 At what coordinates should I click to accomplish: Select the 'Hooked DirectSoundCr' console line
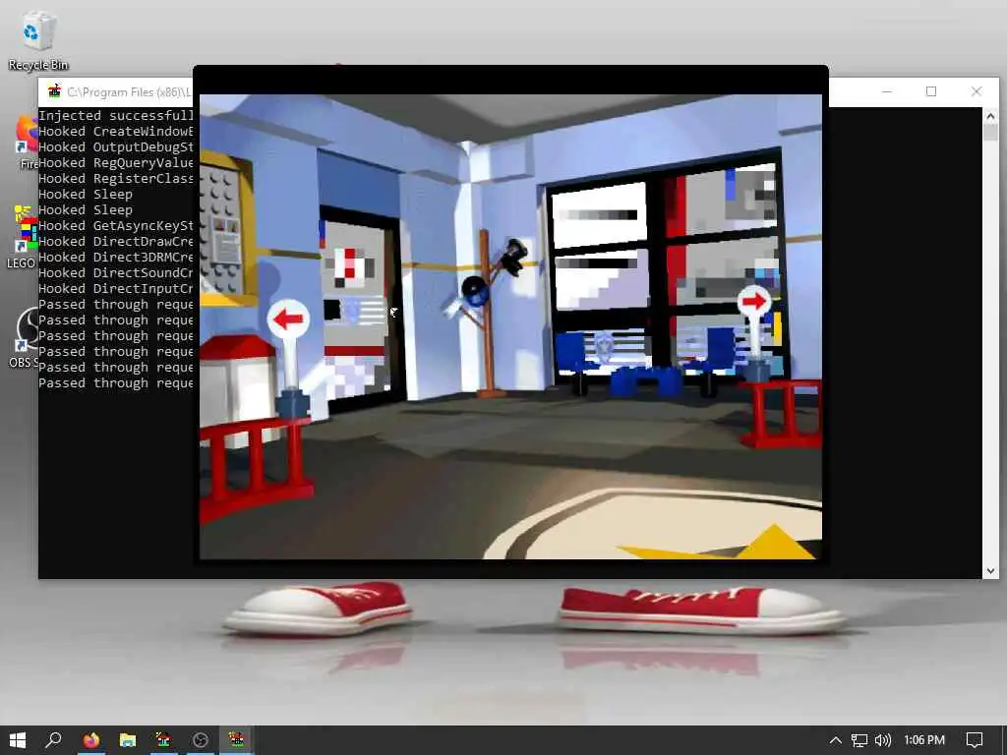[x=116, y=273]
